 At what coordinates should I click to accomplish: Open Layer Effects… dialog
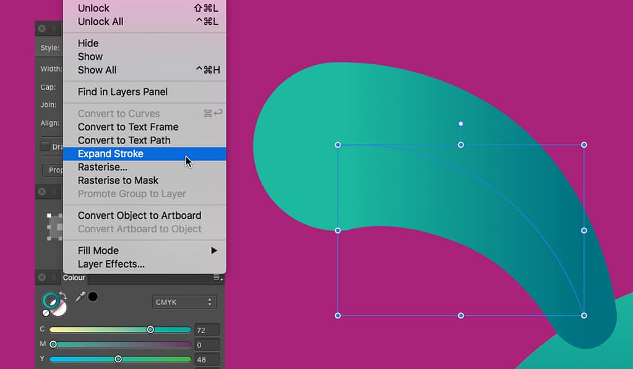[x=111, y=264]
